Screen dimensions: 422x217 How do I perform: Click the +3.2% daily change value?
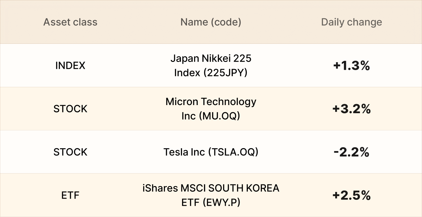(352, 109)
